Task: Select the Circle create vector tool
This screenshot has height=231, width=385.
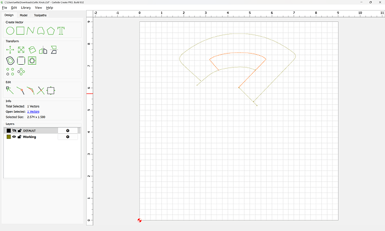Action: pos(10,30)
